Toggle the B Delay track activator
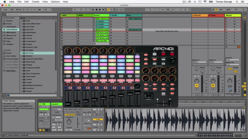 coord(213,85)
